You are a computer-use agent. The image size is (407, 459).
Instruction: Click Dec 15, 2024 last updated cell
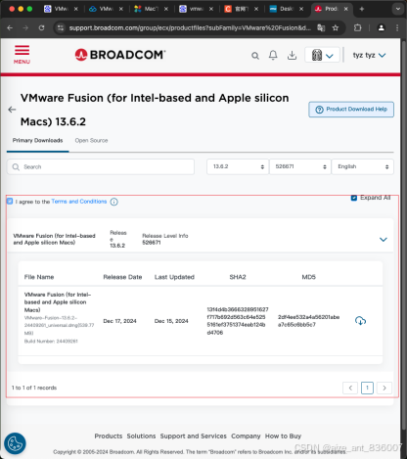click(171, 321)
